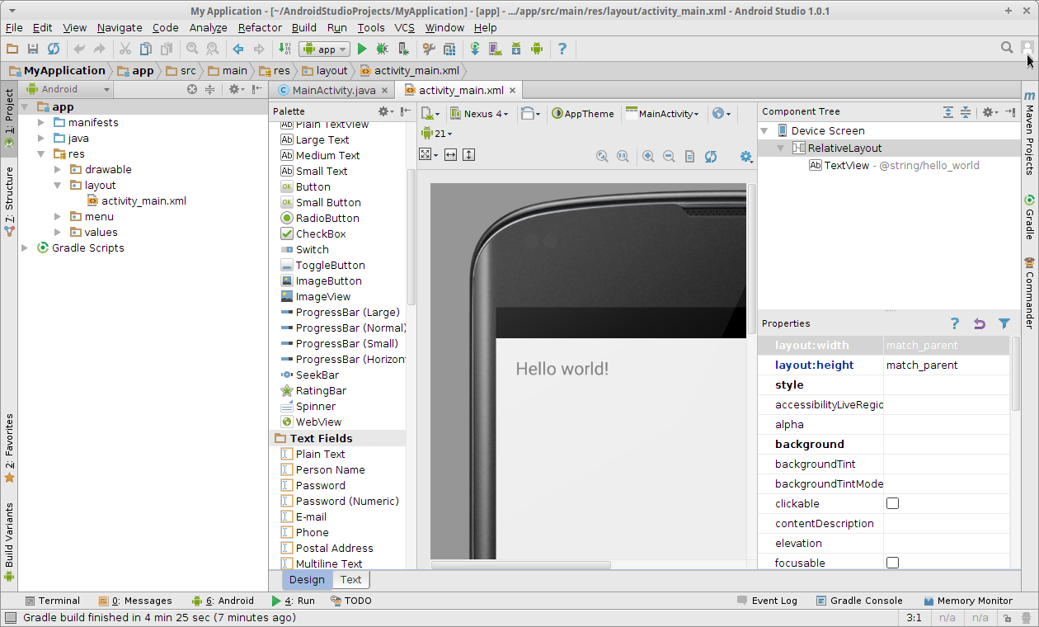Click the Synchronize icon in main toolbar
This screenshot has width=1039, height=627.
click(54, 49)
